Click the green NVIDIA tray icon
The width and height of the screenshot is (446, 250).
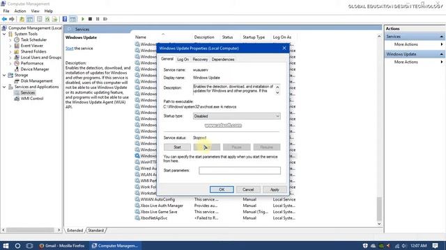381,245
